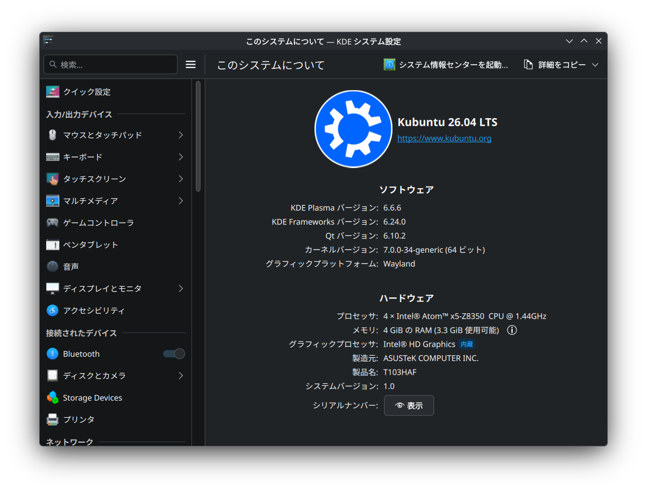Select クイック設定 in sidebar
647x493 pixels.
[116, 92]
